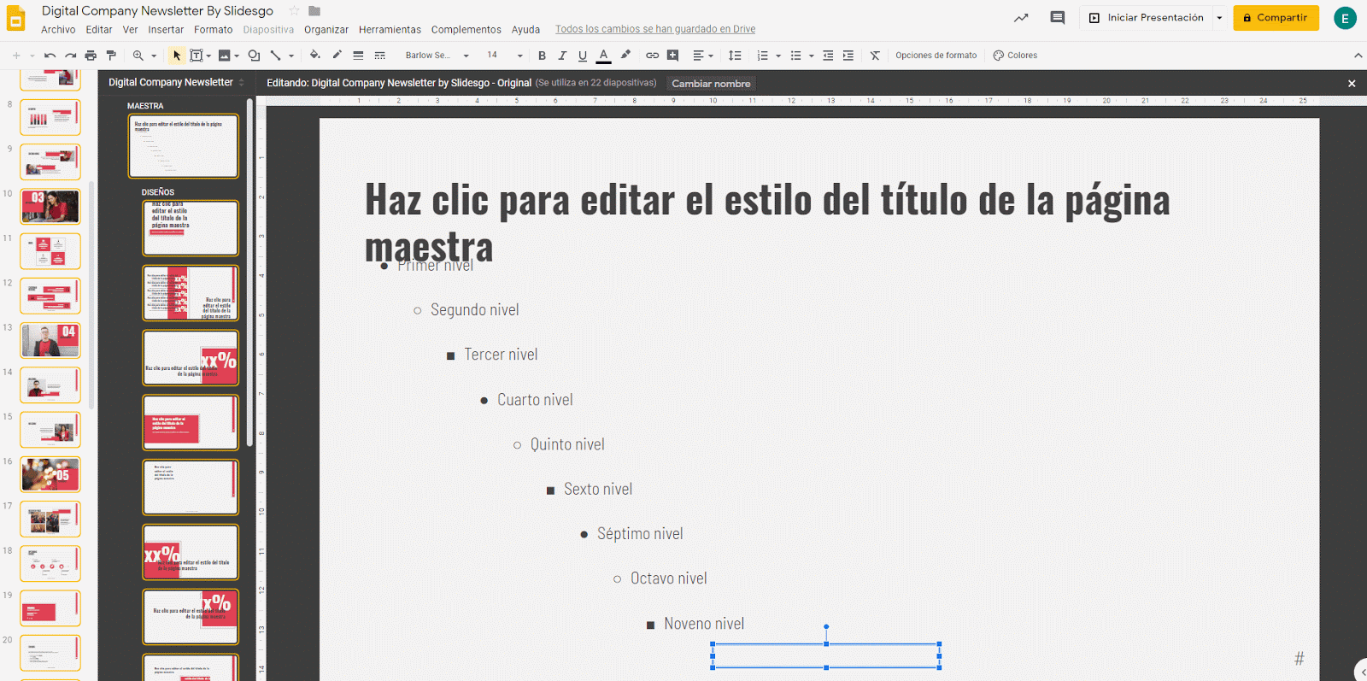
Task: Toggle Italic formatting
Action: click(562, 56)
